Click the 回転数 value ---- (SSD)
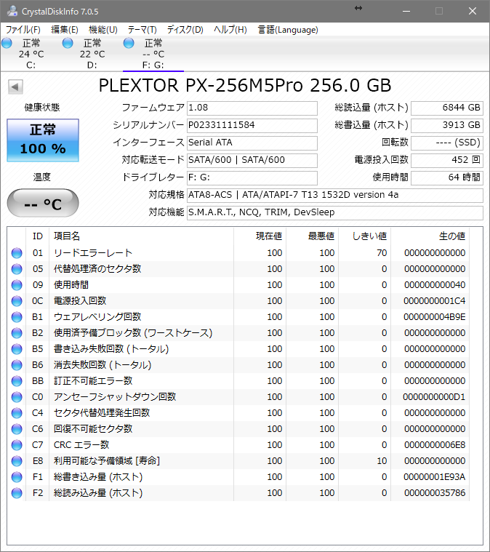Viewport: 490px width, 552px height. coord(447,143)
